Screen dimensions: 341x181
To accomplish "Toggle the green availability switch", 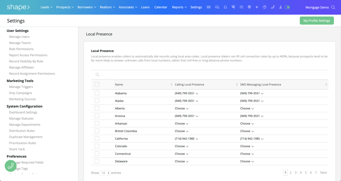I will (287, 7).
